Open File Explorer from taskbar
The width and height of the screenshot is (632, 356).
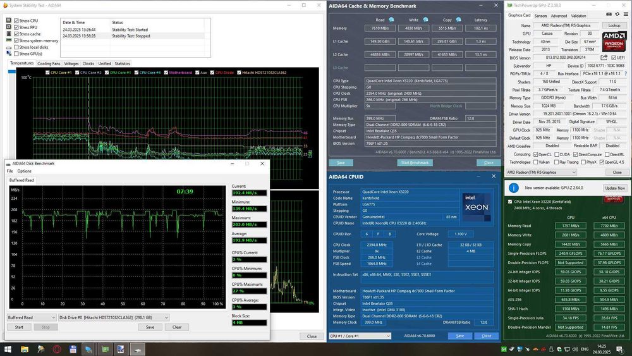[x=24, y=349]
